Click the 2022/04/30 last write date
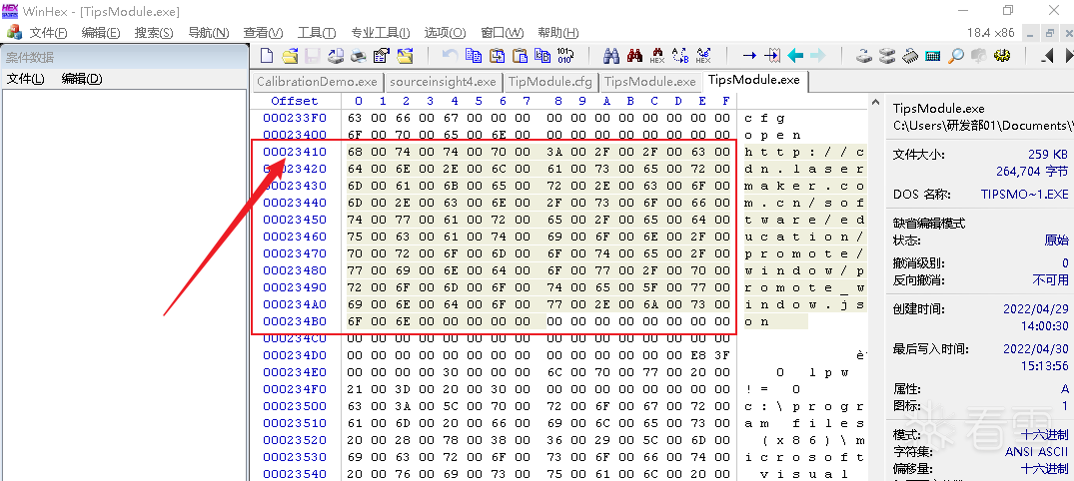 pos(1036,349)
